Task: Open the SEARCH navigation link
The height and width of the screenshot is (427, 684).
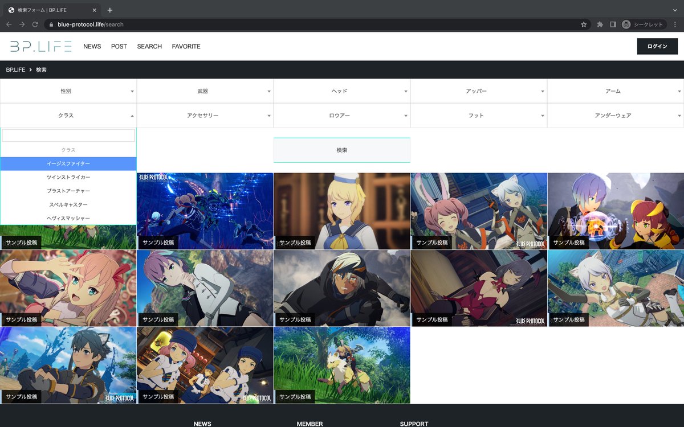Action: pyautogui.click(x=149, y=47)
